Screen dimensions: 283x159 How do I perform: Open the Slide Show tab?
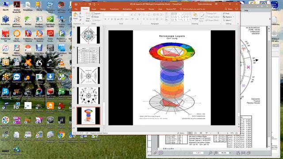click(x=140, y=9)
